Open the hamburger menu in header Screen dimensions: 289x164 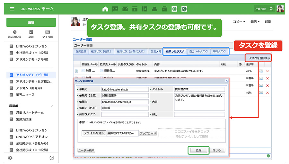12,9
